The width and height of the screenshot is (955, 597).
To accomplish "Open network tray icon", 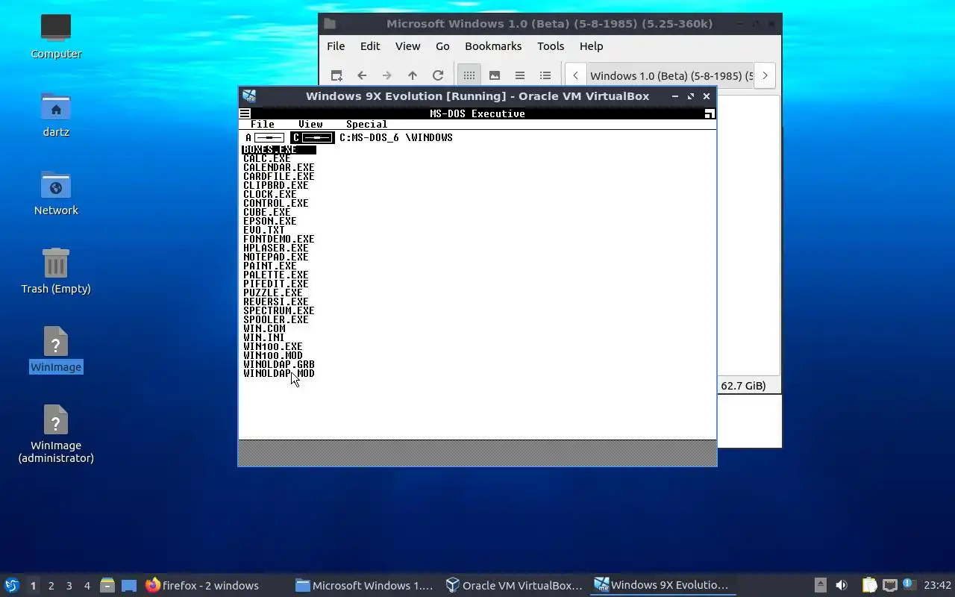I will (x=889, y=585).
